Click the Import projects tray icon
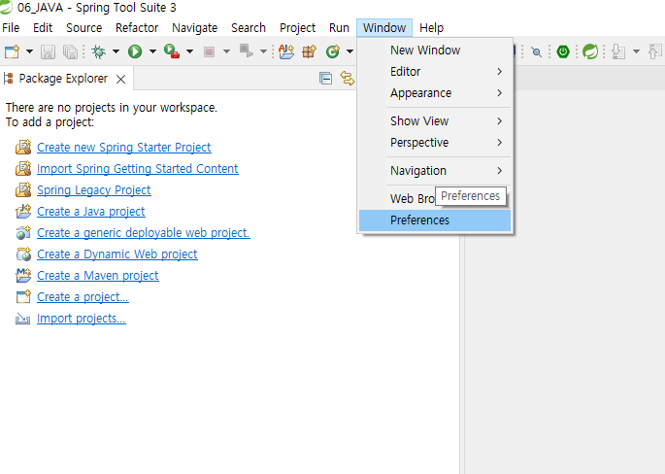Viewport: 665px width, 474px height. 22,319
